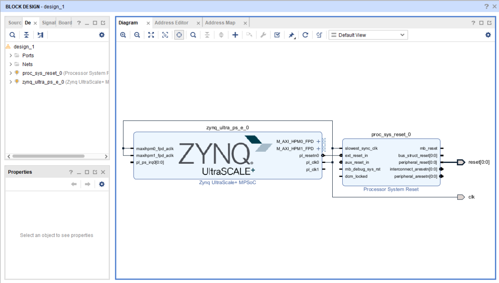Regenerate layout with the circular arrow icon
499x283 pixels.
tap(305, 35)
